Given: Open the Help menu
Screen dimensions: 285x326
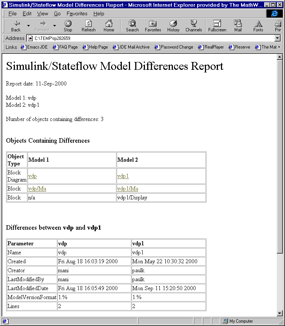Looking at the screenshot, I should [x=99, y=14].
